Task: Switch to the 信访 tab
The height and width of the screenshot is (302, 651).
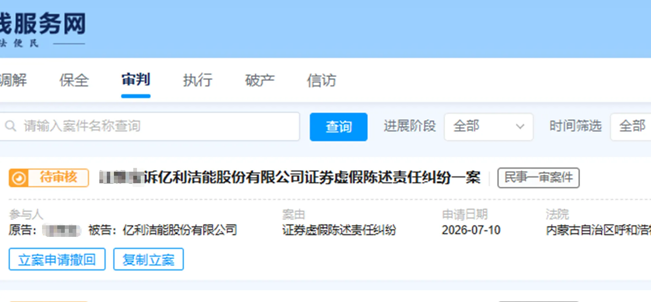Action: coord(321,80)
